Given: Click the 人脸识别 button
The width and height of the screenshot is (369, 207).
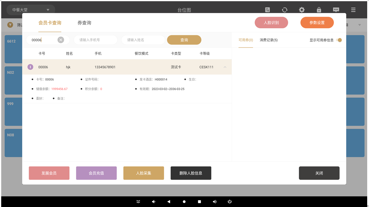Looking at the screenshot, I should pos(271,23).
